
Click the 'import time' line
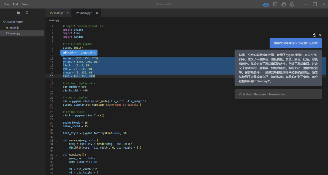click(72, 33)
